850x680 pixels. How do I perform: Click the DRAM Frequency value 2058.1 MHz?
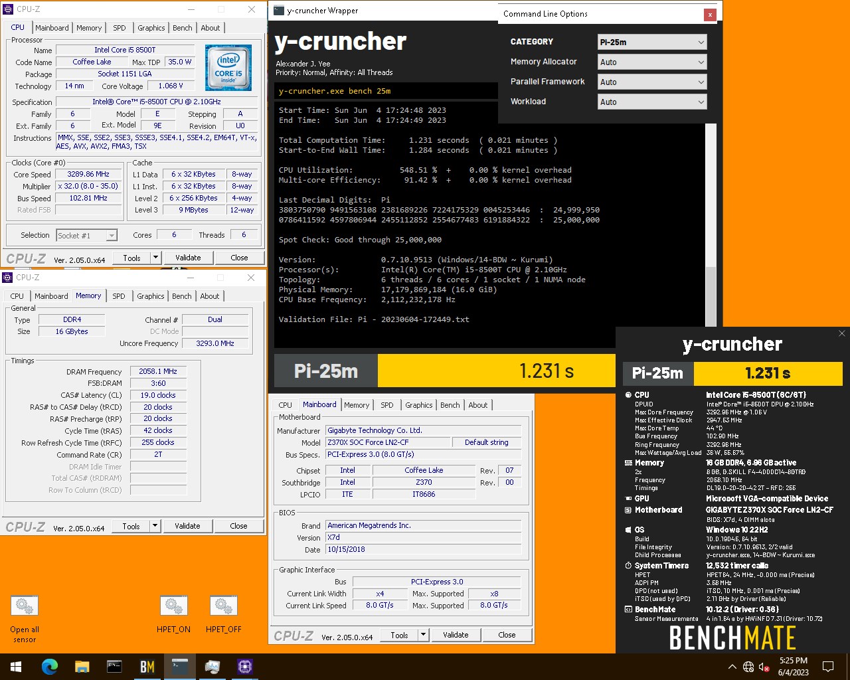(158, 372)
